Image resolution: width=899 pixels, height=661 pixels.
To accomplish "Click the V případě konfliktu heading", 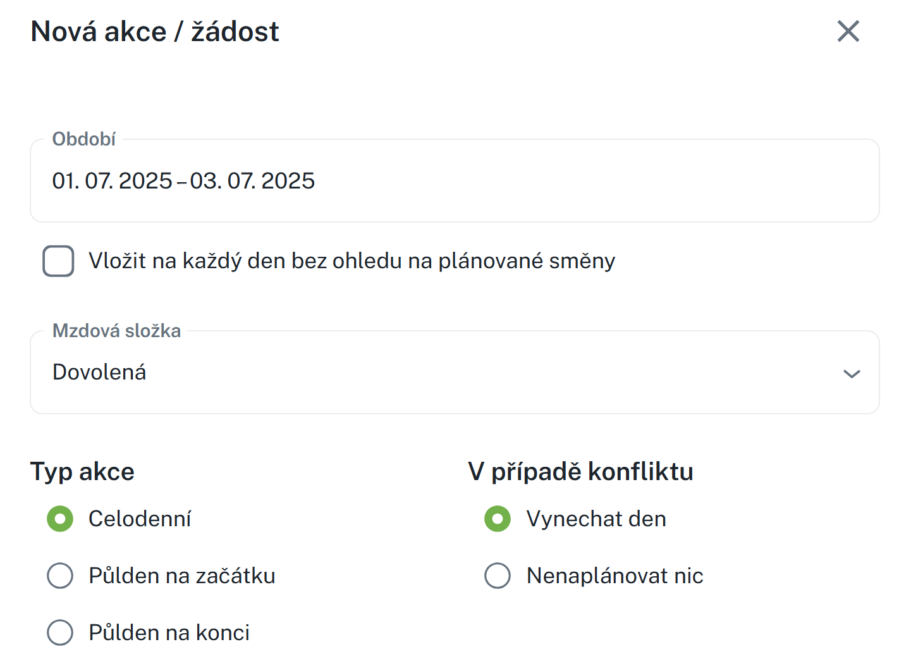I will coord(580,472).
